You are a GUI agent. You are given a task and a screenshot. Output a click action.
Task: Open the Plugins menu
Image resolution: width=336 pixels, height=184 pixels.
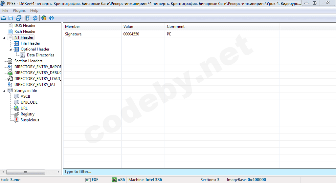click(x=19, y=10)
